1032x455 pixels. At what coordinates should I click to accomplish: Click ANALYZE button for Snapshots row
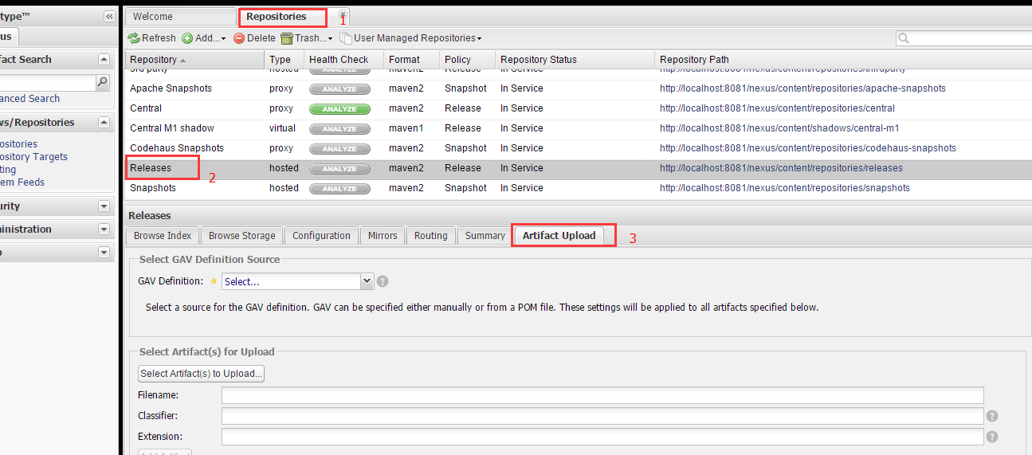click(x=339, y=189)
